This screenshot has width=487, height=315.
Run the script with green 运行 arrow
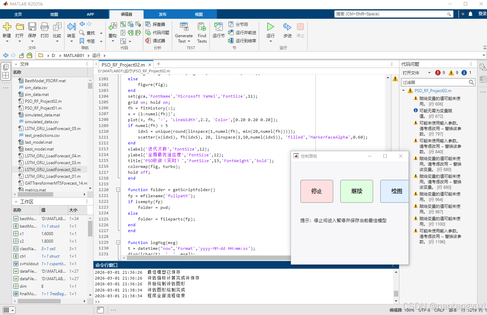pyautogui.click(x=270, y=27)
